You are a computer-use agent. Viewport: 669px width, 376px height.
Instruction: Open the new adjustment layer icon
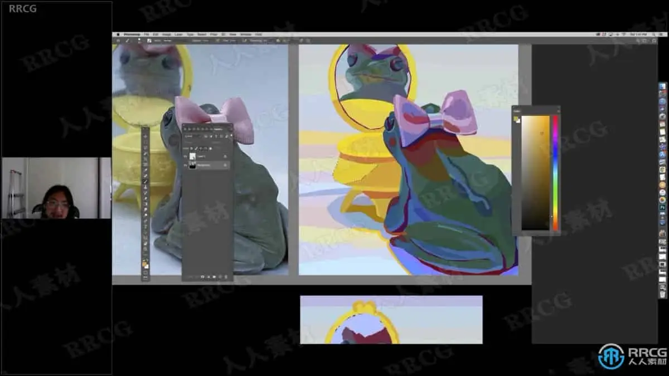coord(209,277)
